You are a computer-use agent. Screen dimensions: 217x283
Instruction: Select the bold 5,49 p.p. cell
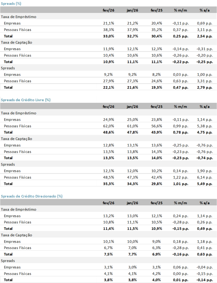click(205, 184)
